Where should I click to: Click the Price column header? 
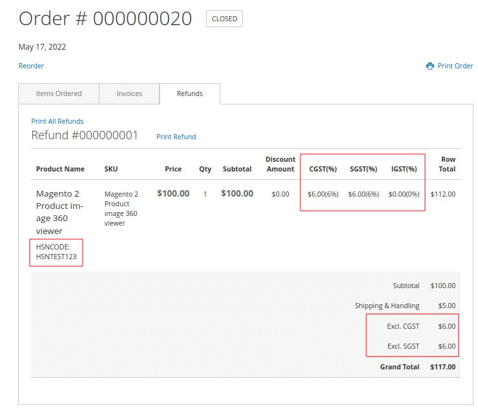pos(173,169)
